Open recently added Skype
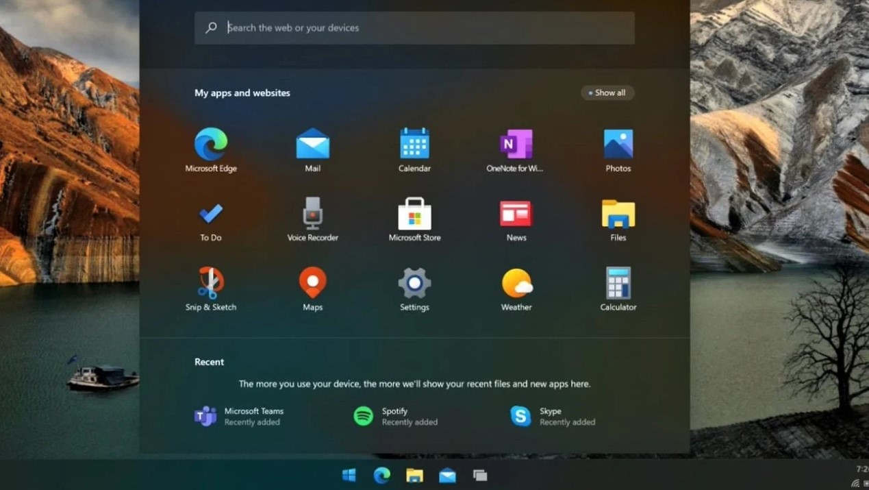Viewport: 869px width, 490px height. pos(553,416)
